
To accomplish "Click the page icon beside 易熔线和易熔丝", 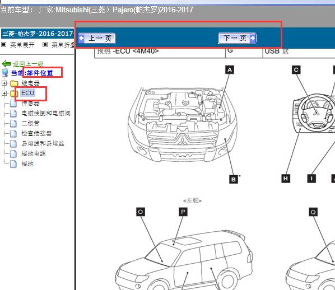I will [x=13, y=144].
